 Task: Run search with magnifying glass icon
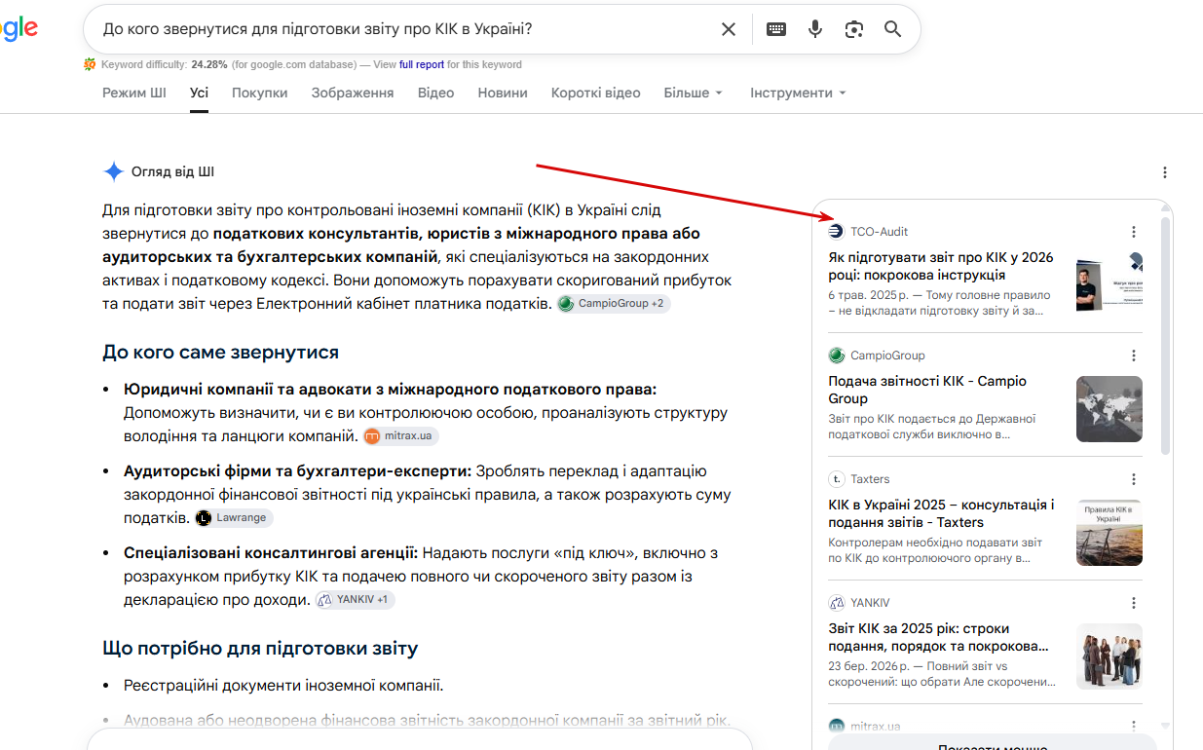click(x=893, y=29)
